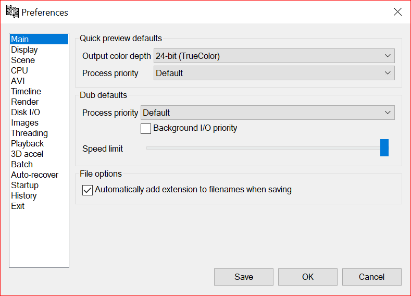
Task: Enable Background I/O priority checkbox
Action: pyautogui.click(x=146, y=128)
